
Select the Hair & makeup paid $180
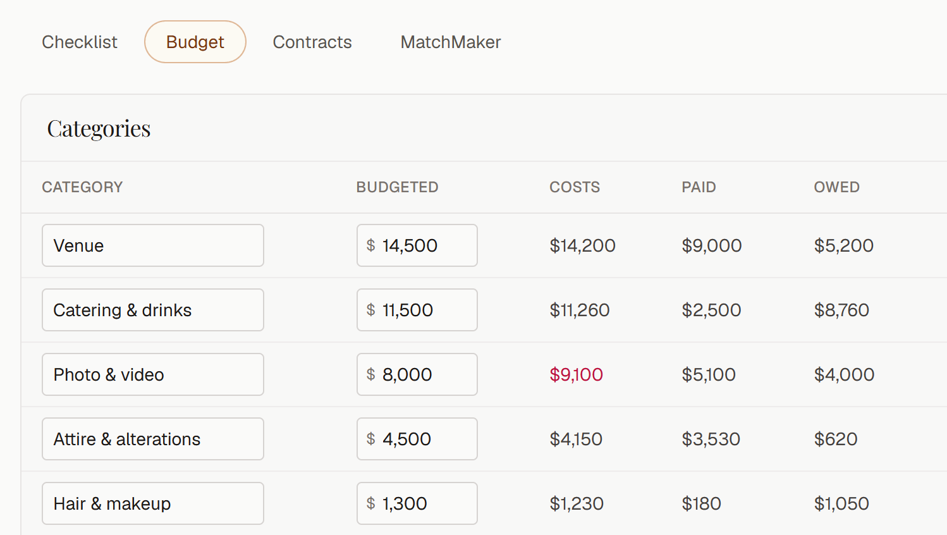pos(701,503)
